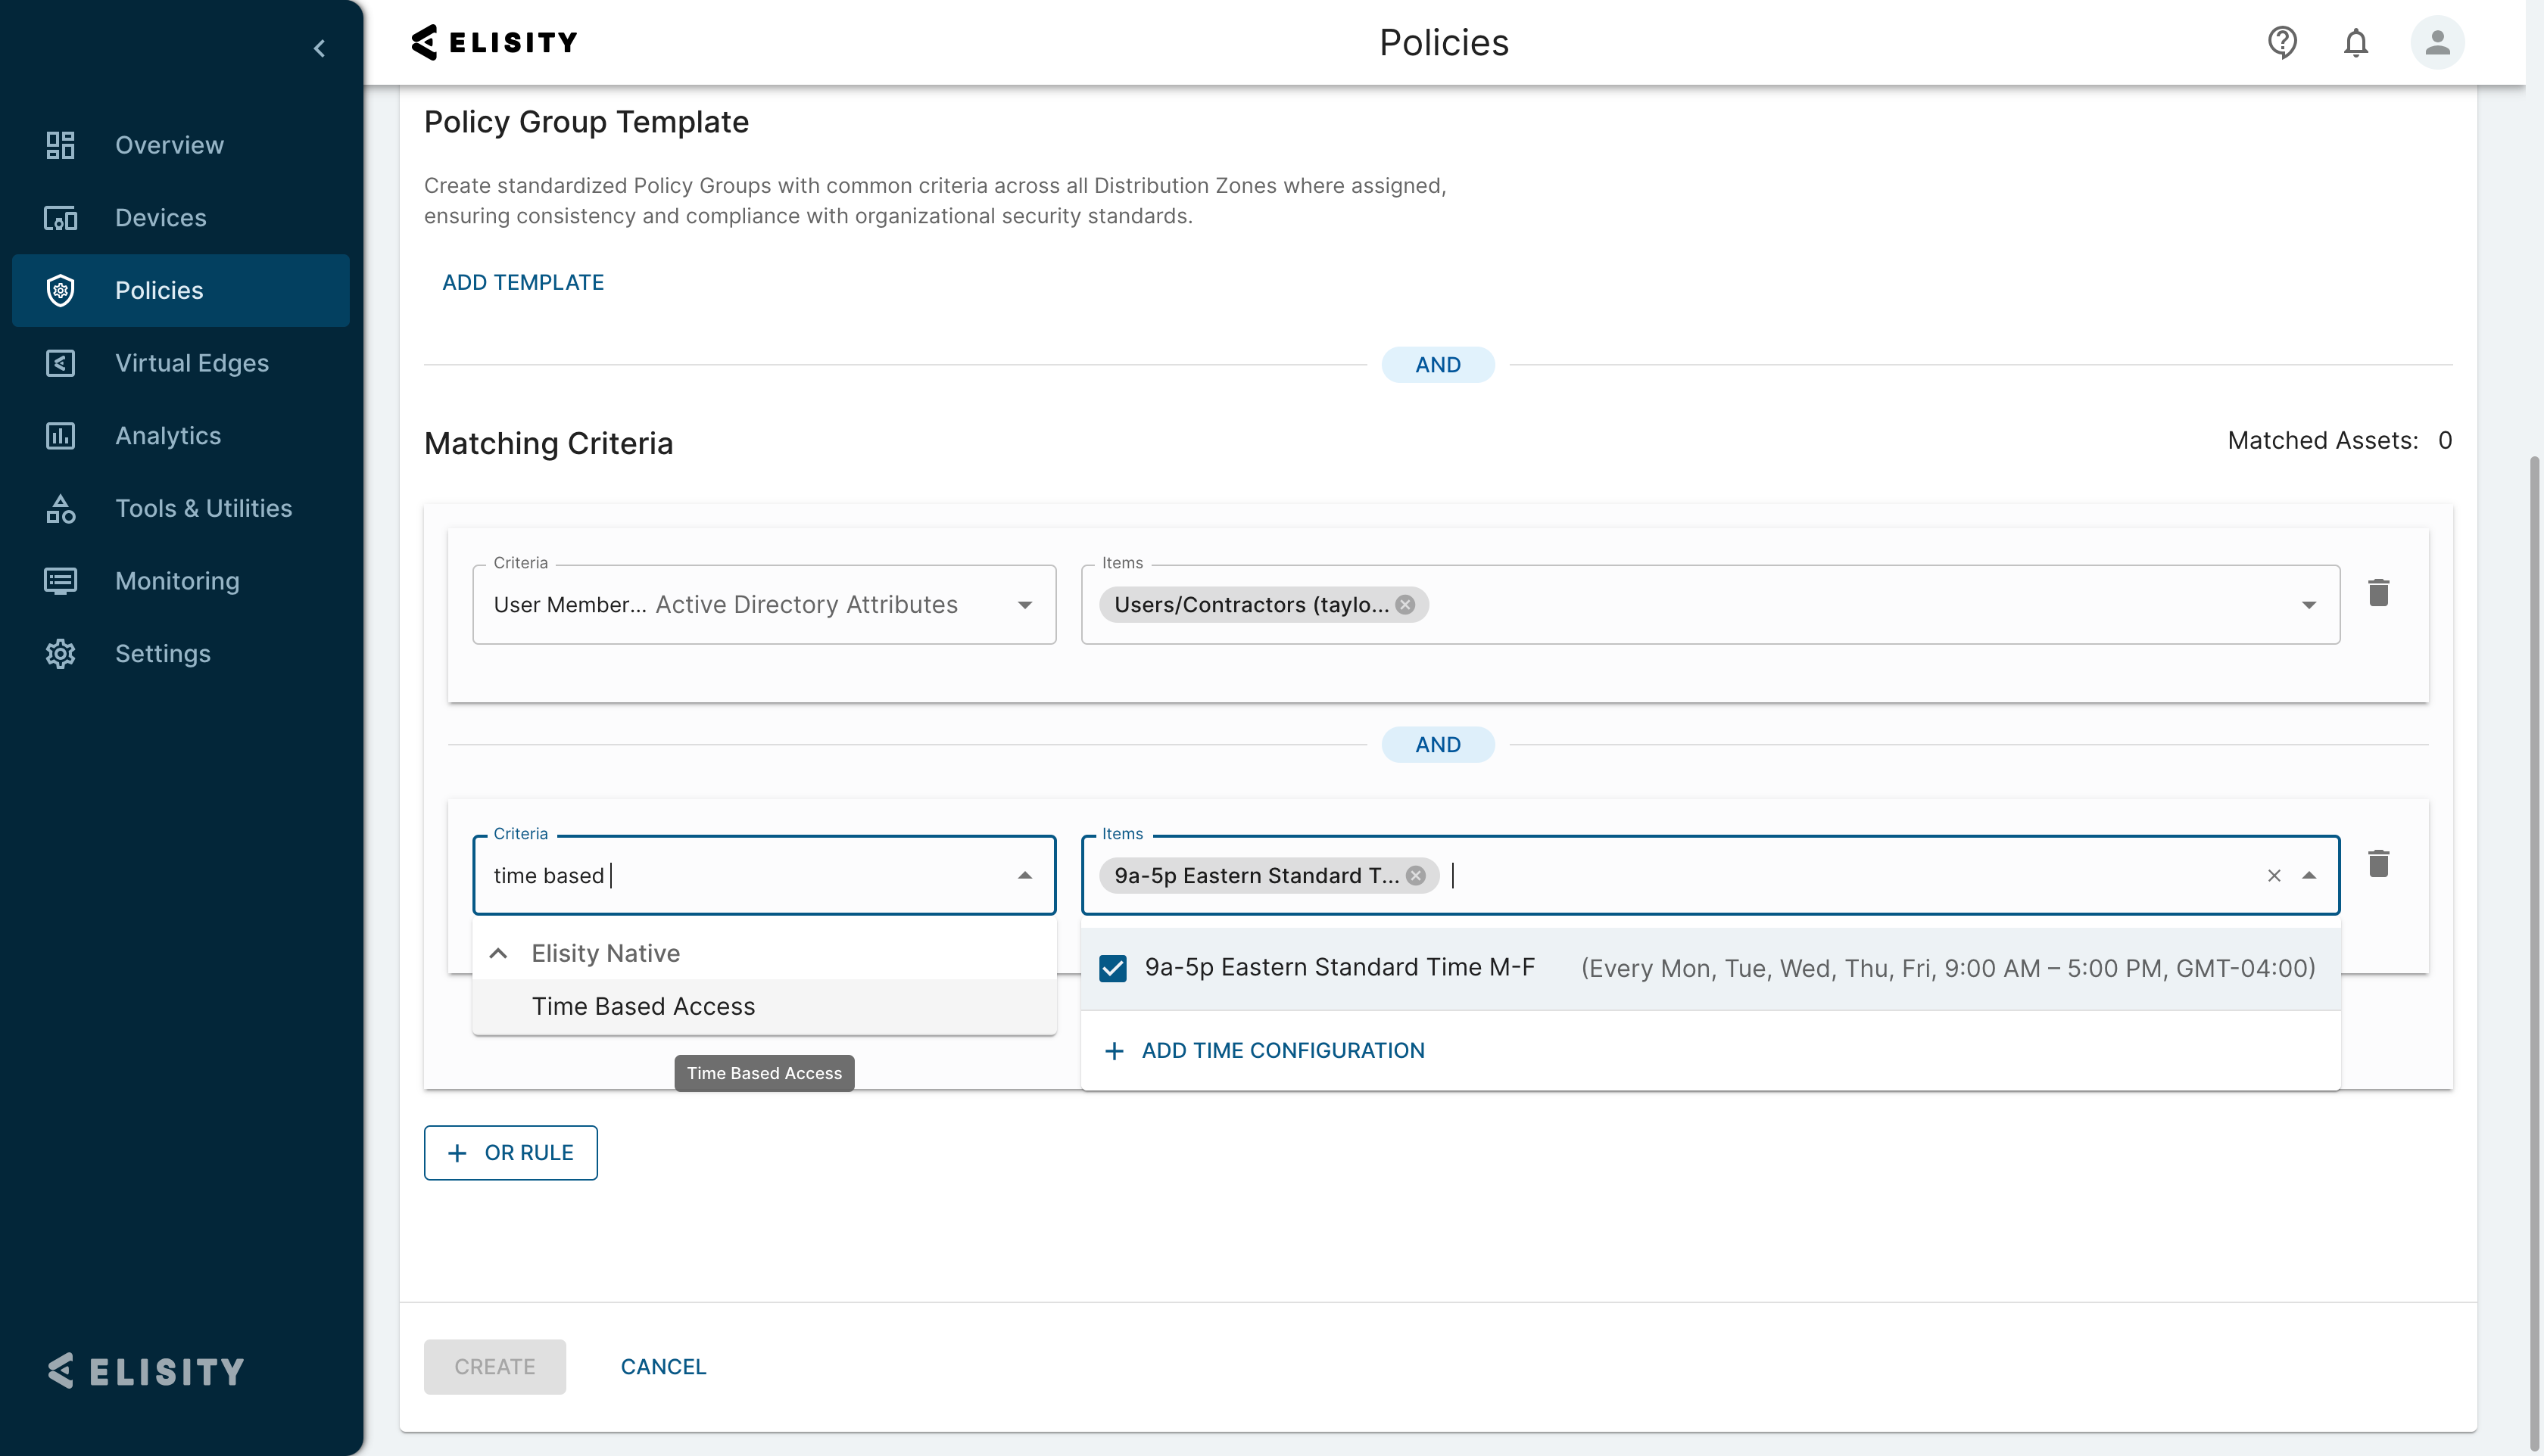Remove the Users/Contractors chip

[x=1405, y=605]
